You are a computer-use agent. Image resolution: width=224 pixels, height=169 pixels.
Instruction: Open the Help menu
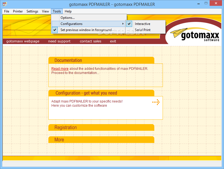[68, 11]
